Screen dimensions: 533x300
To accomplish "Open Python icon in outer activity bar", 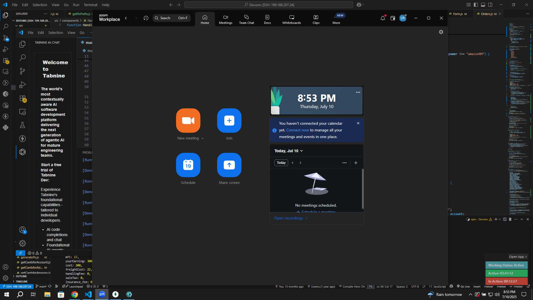I will tap(6, 127).
